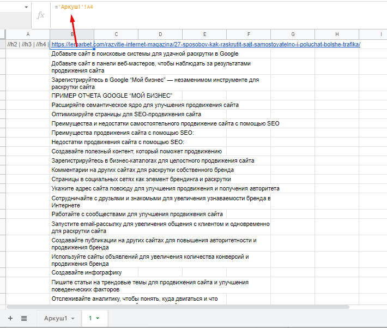Click the fx function icon
Viewport: 387px width, 328px height.
point(40,15)
